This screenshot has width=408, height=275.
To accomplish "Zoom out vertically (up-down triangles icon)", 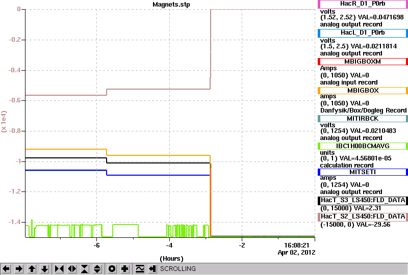I will (97, 269).
